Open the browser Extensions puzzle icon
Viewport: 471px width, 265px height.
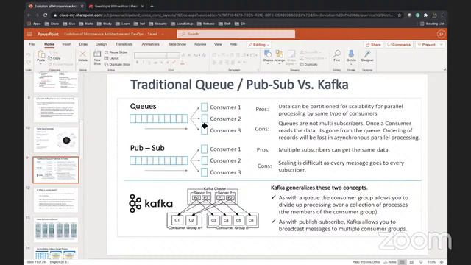[x=425, y=15]
